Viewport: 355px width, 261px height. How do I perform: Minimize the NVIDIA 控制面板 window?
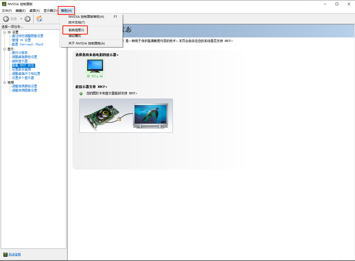(325, 4)
